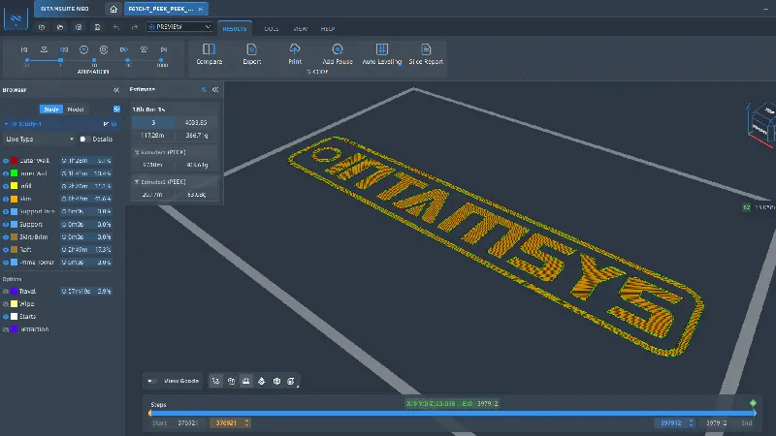Screen dimensions: 776x436
Task: Click the green end marker on Steps bar
Action: (x=753, y=403)
